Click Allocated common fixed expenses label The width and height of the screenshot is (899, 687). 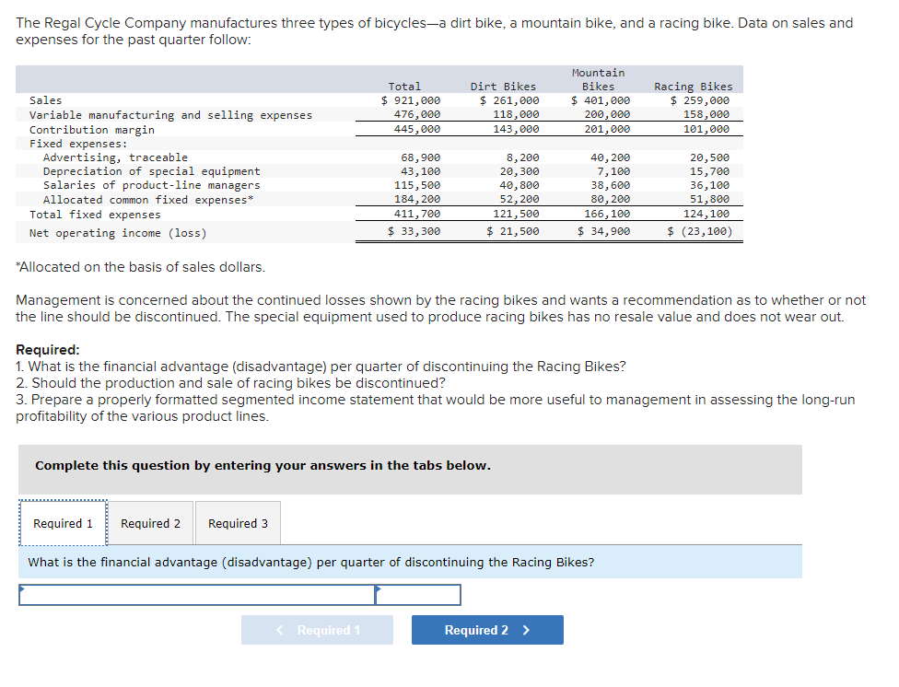[x=148, y=200]
